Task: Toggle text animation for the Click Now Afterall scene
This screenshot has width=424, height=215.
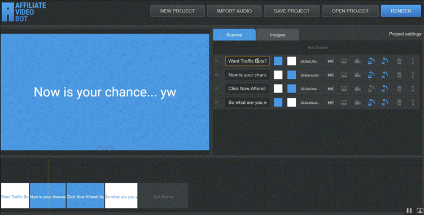Action: 385,89
